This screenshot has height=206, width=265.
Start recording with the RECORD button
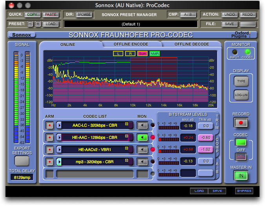(241, 122)
